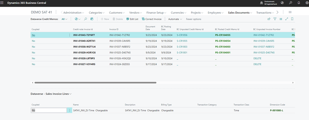Share the page using the share icon
Screen dimensions: 309x120
click(x=269, y=19)
